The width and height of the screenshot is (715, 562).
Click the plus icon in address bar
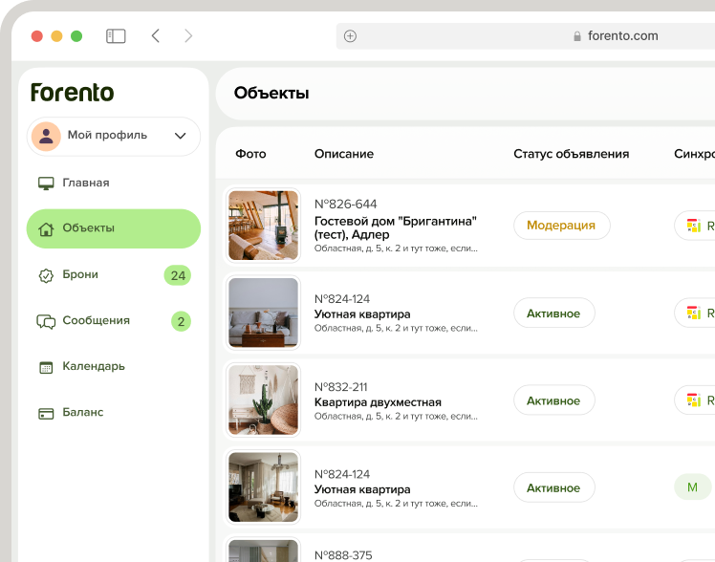point(350,36)
